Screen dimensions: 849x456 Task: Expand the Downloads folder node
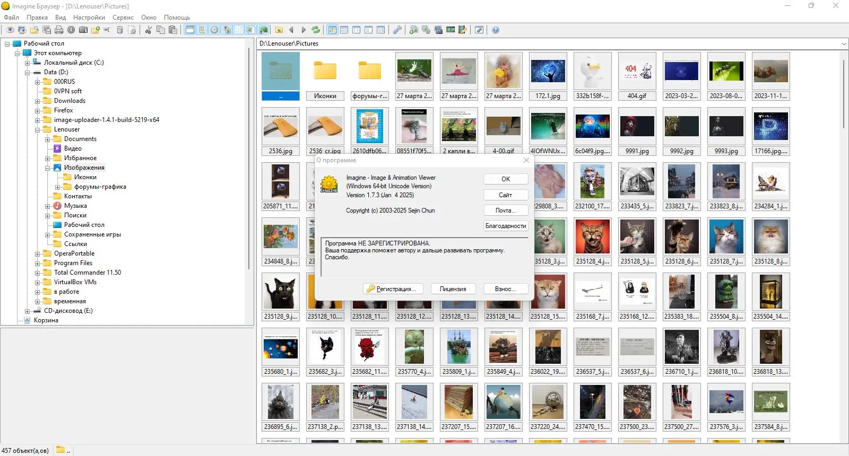click(38, 101)
